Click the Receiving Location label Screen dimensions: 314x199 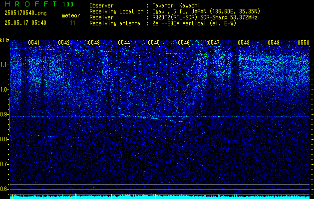point(116,11)
